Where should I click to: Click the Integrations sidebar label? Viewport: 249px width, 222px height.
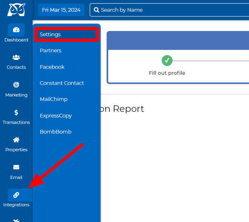16,205
